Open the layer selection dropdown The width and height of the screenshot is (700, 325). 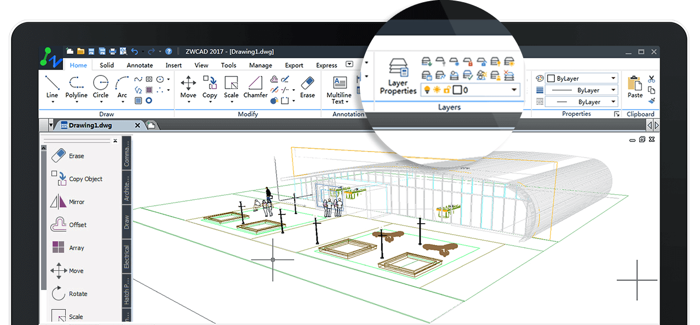click(514, 90)
